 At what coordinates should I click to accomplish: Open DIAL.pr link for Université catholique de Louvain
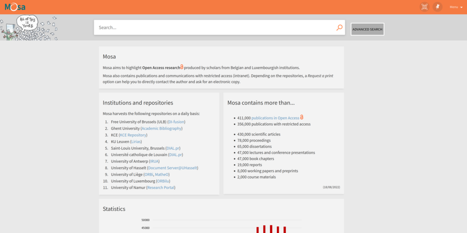pyautogui.click(x=176, y=155)
